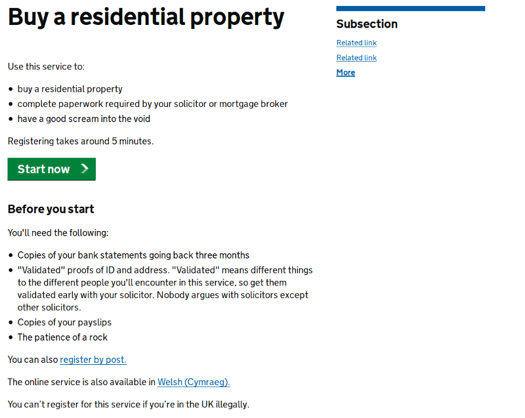Click the chevron arrow inside Start now
The image size is (525, 418).
pos(85,169)
